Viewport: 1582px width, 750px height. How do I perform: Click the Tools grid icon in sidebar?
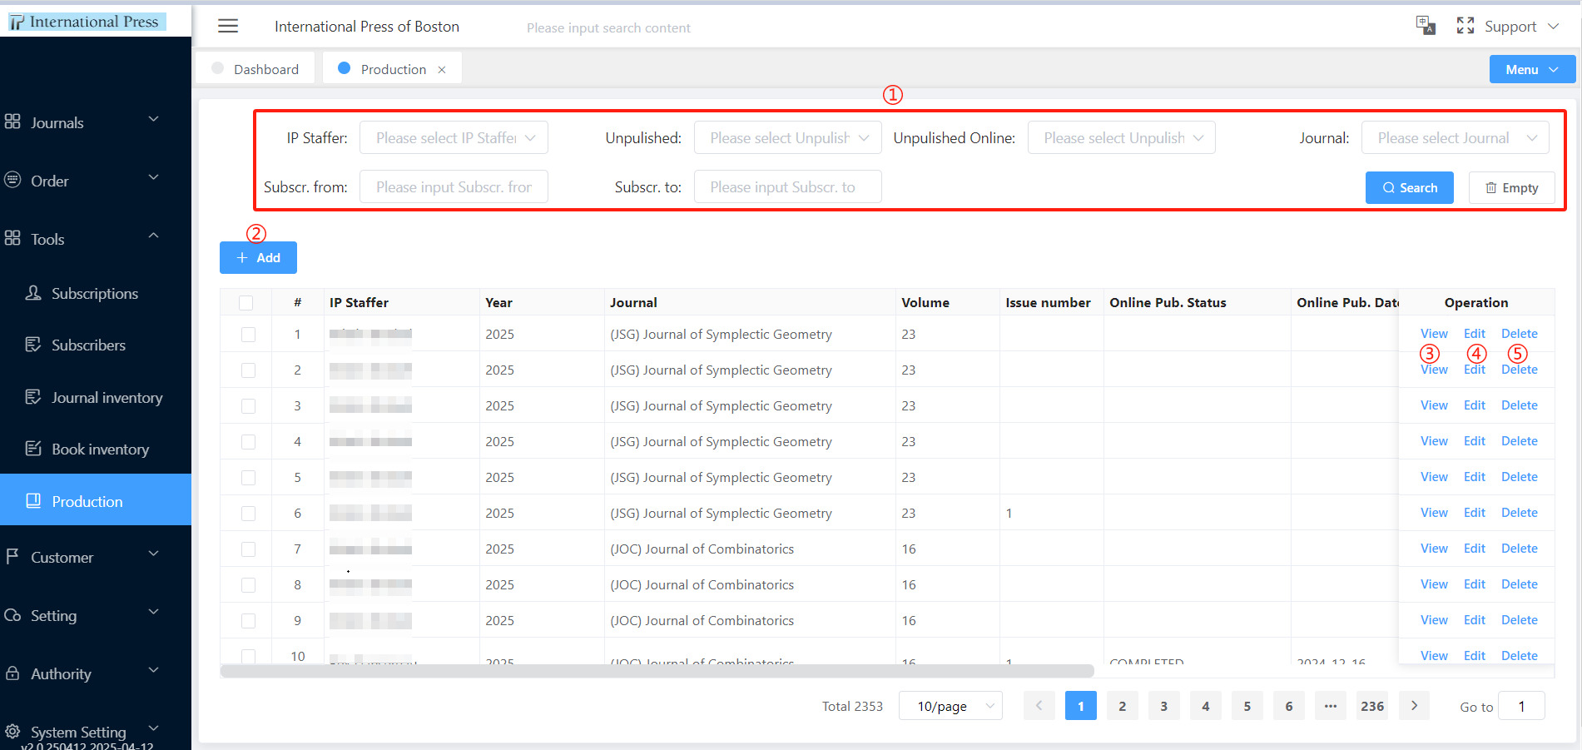[12, 238]
